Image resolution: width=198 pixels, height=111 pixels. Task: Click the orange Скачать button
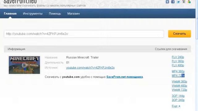click(x=179, y=34)
